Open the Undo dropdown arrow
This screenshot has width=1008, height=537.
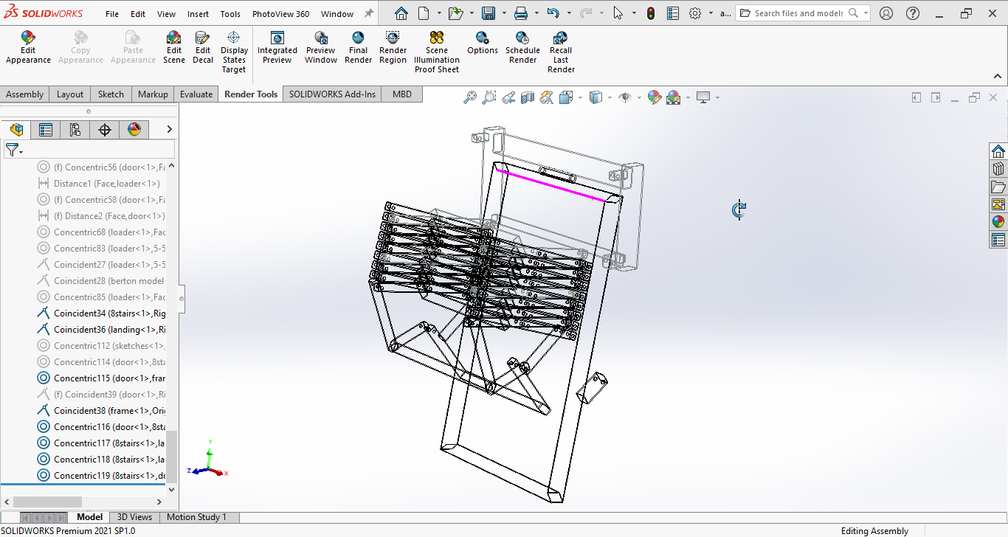click(568, 13)
